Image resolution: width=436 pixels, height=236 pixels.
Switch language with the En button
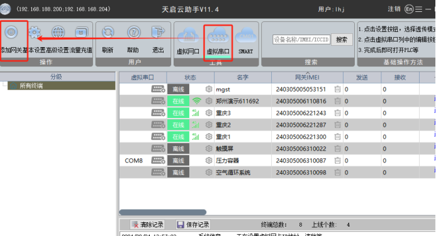tap(409, 9)
